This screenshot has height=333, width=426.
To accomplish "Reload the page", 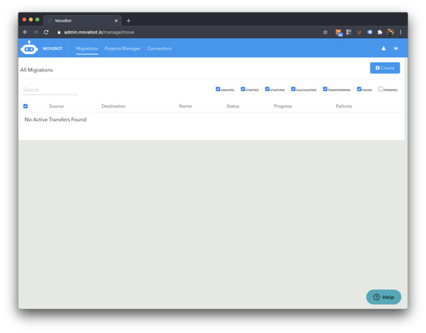I will point(46,32).
